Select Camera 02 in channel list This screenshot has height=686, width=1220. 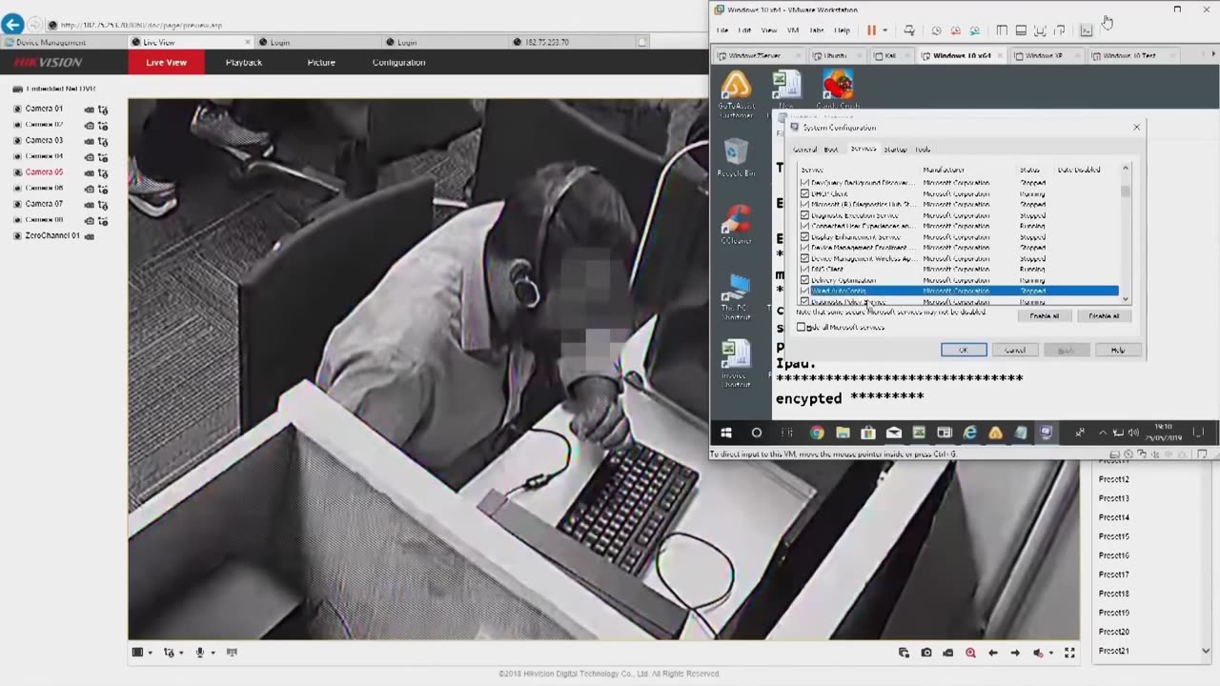44,125
